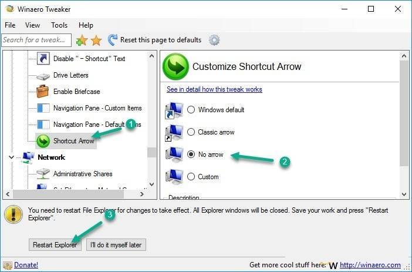Select the Enable Briefcase tree item text

tap(77, 92)
